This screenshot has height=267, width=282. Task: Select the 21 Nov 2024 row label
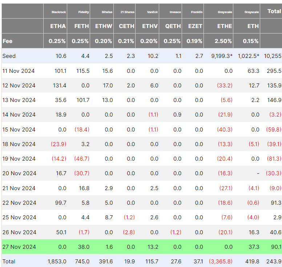point(19,188)
